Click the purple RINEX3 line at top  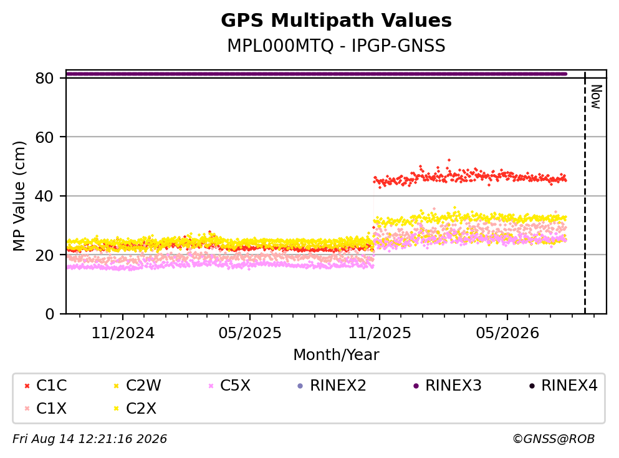316,74
